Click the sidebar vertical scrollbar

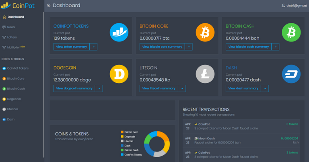point(43,85)
